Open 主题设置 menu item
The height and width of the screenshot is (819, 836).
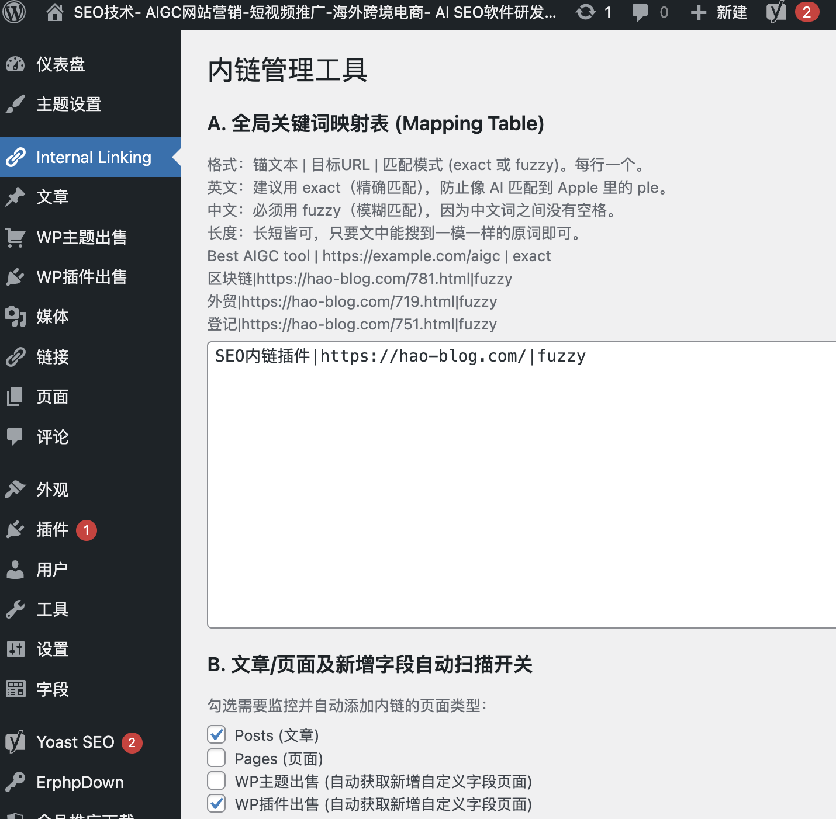pyautogui.click(x=69, y=104)
